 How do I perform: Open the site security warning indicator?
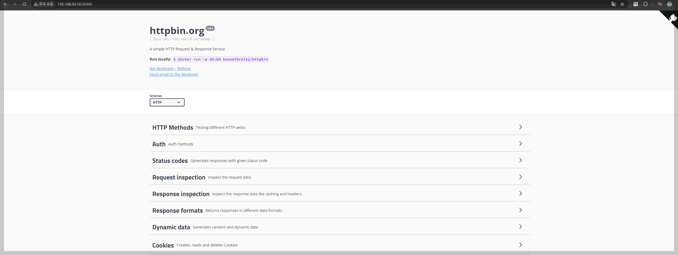coord(44,4)
